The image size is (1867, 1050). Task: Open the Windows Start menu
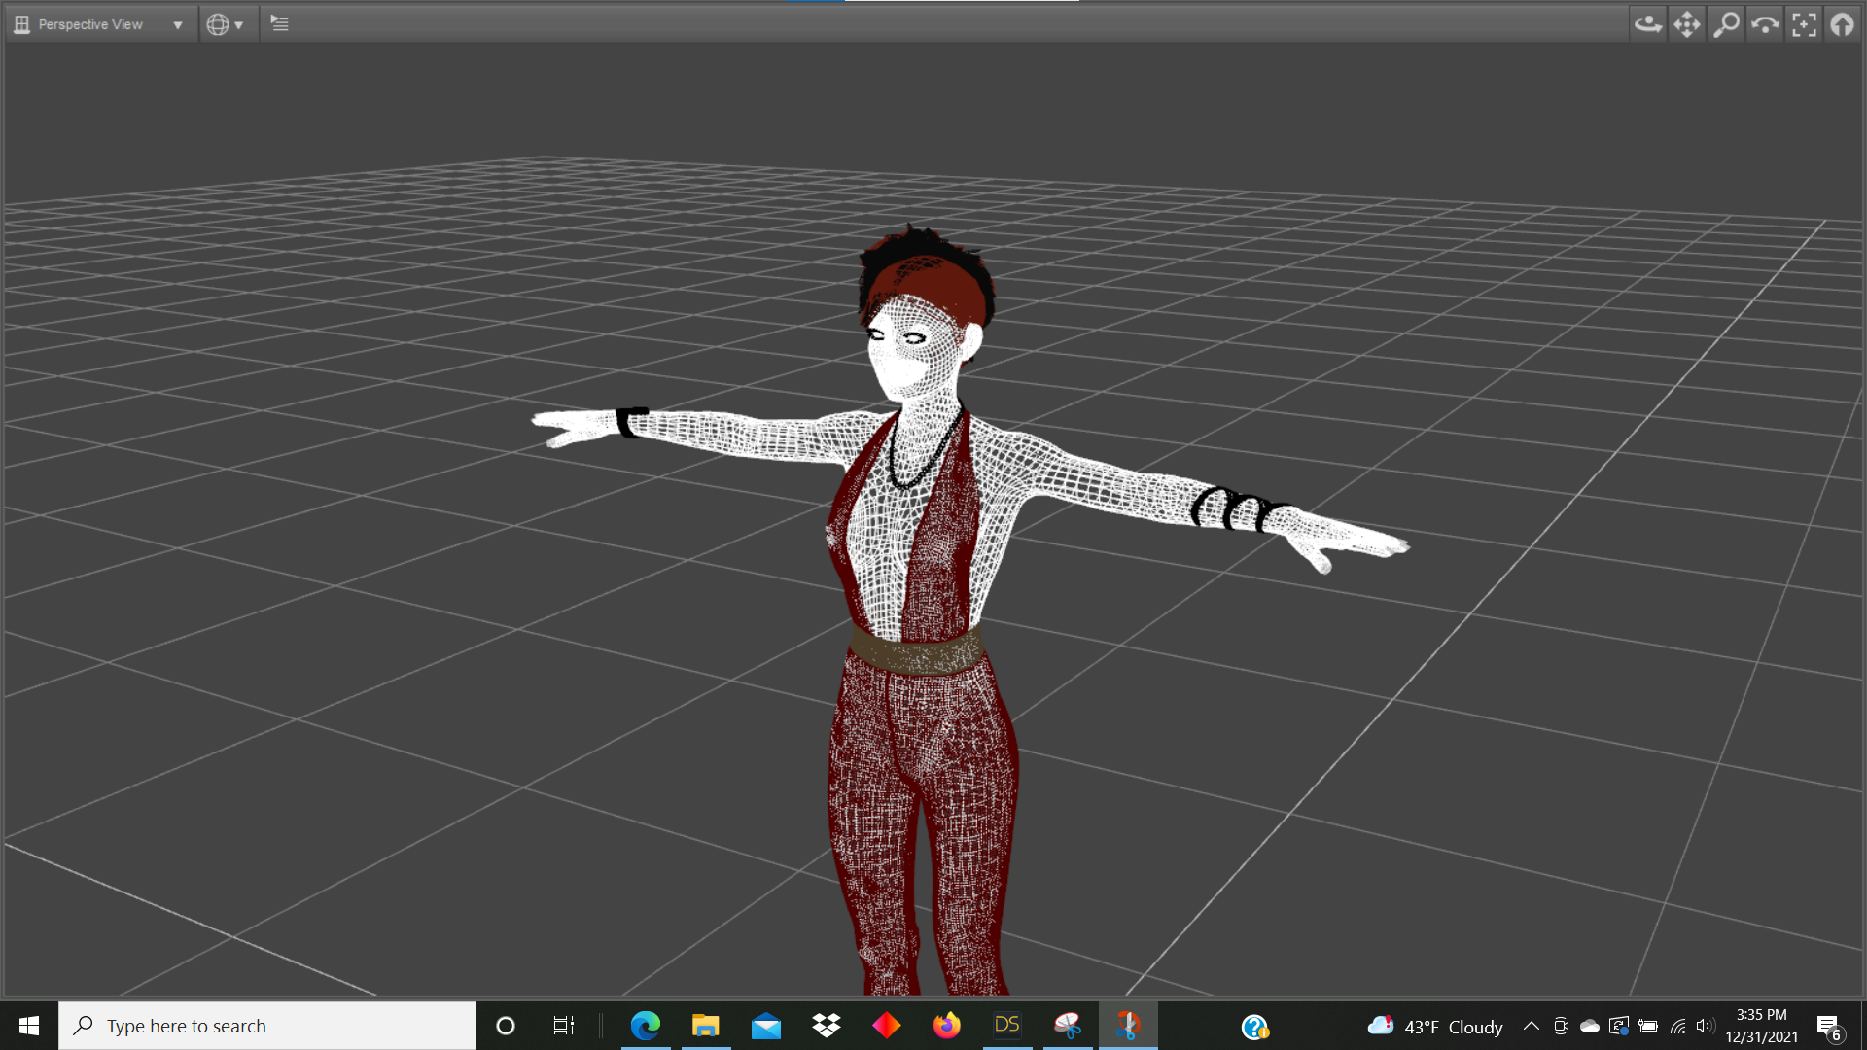point(27,1026)
